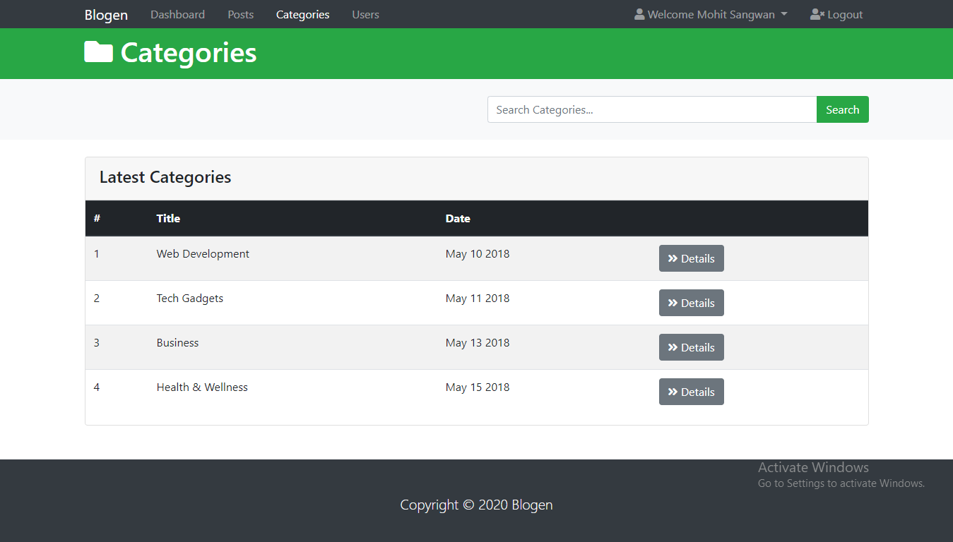
Task: Click the # column header
Action: (97, 218)
